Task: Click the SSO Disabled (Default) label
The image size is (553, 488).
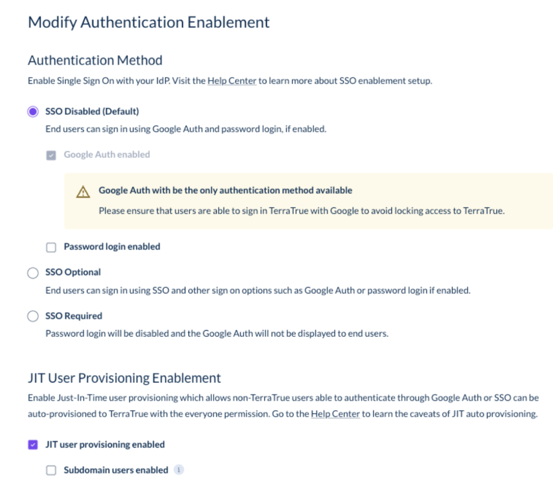Action: (92, 112)
